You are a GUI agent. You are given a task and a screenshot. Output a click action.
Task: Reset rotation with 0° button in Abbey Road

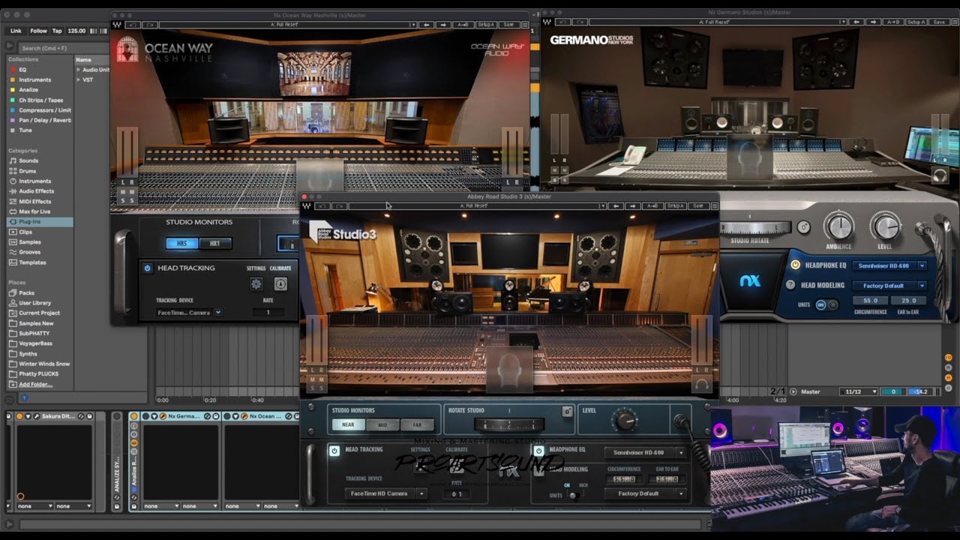[568, 411]
